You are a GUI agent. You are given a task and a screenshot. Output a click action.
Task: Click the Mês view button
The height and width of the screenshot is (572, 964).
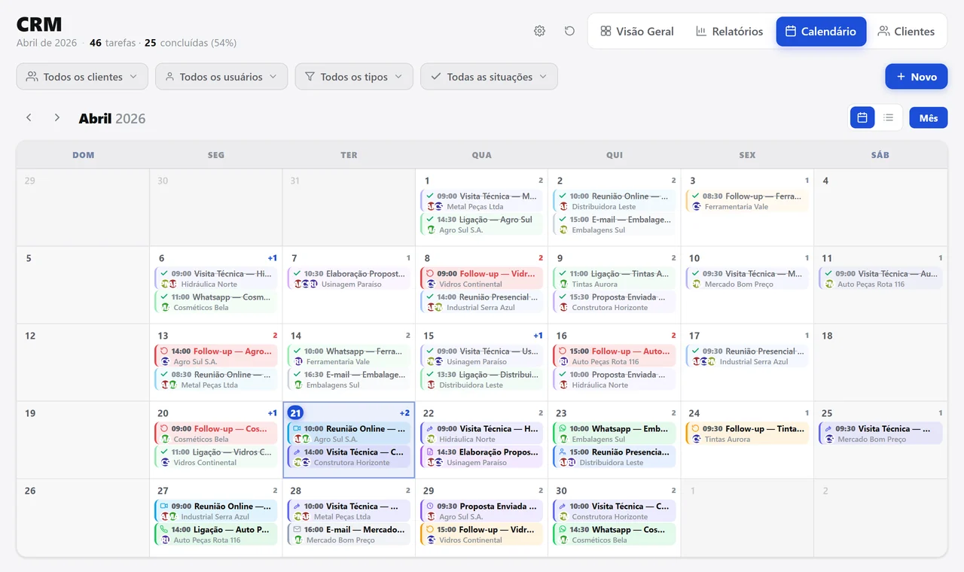(x=928, y=117)
